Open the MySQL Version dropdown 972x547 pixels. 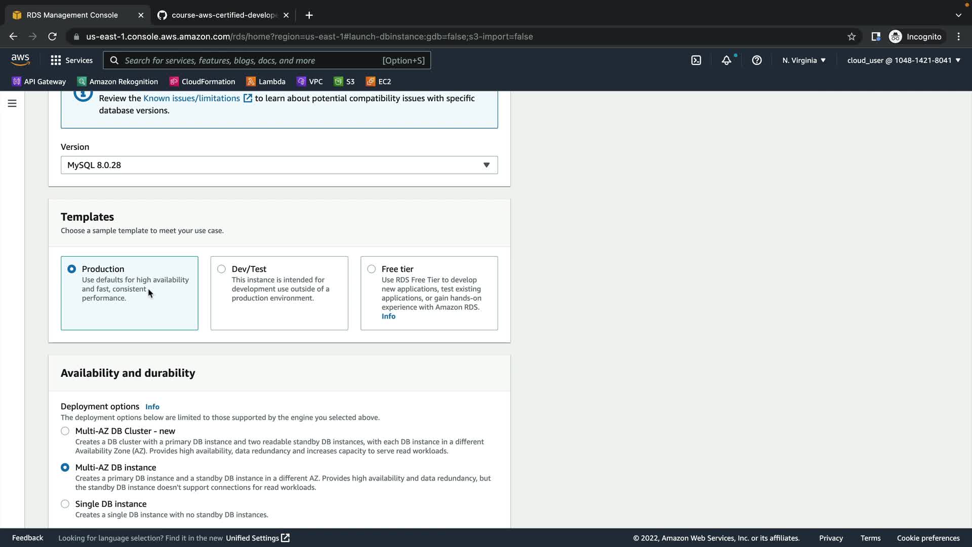click(x=279, y=165)
